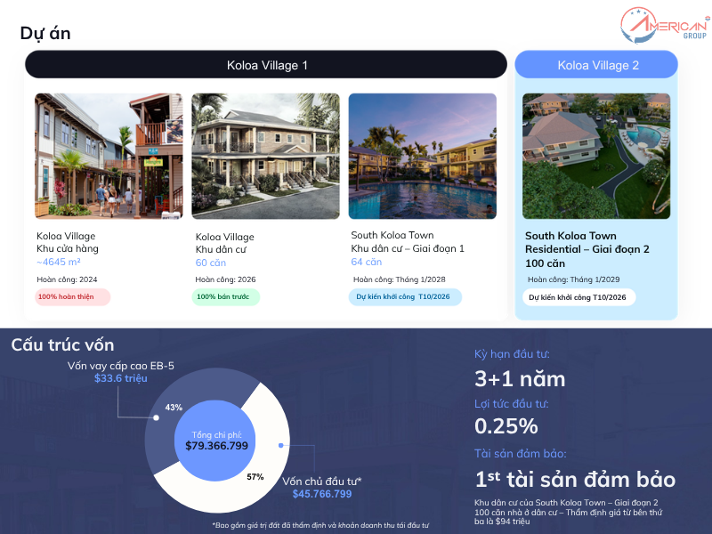Click the '64 căn' unit count

367,262
